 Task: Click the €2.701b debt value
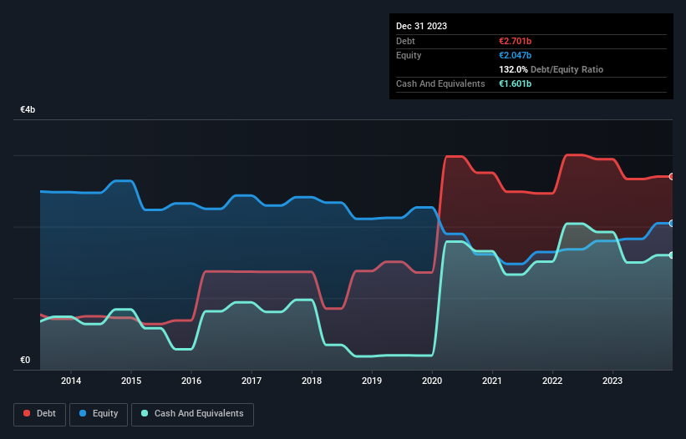[515, 41]
